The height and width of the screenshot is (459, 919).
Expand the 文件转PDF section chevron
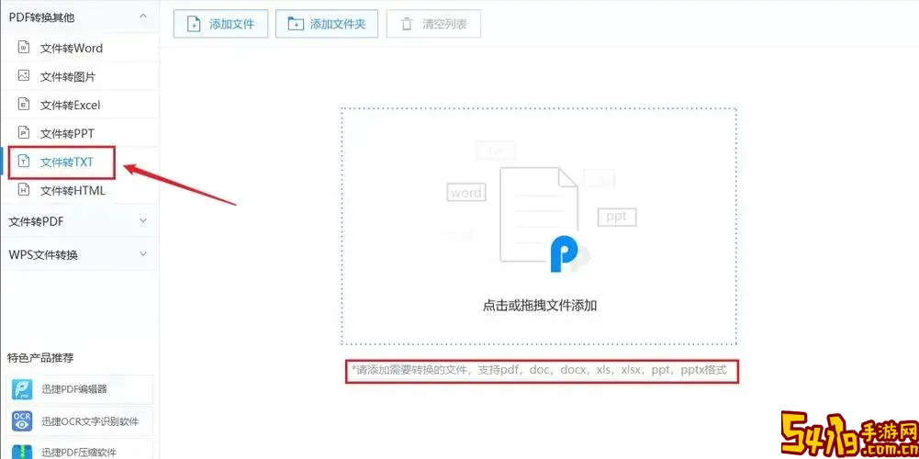(143, 220)
